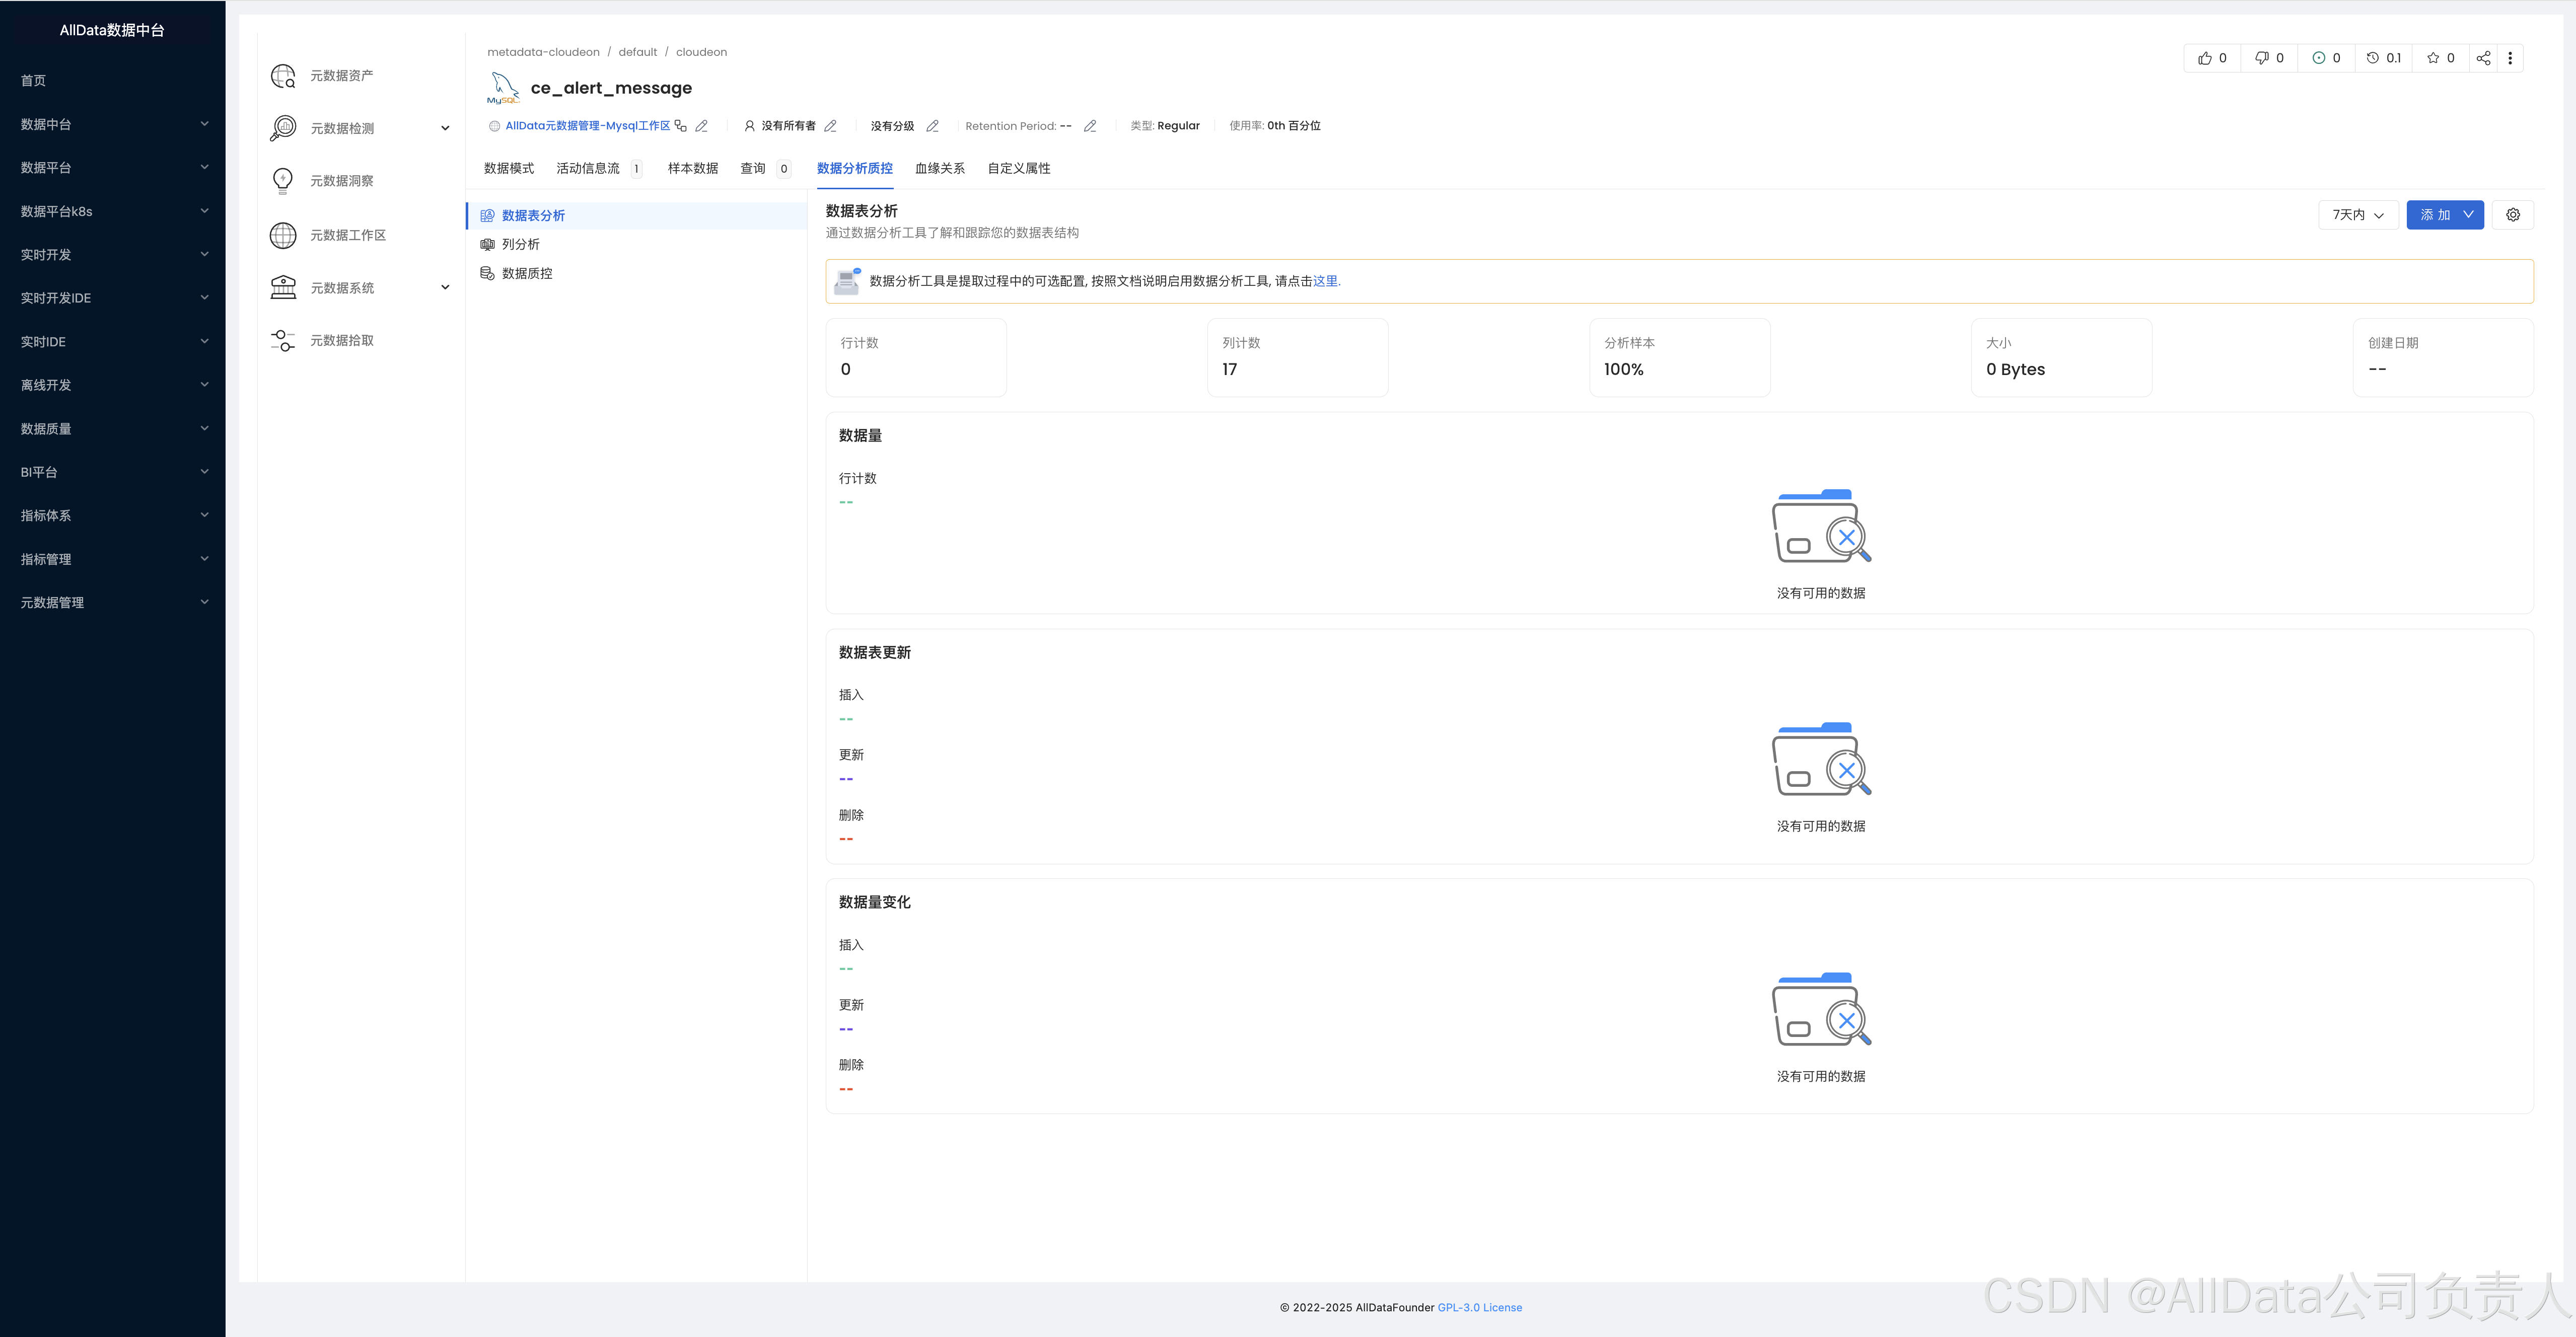
Task: Open the profiler settings gear icon
Action: click(x=2512, y=215)
